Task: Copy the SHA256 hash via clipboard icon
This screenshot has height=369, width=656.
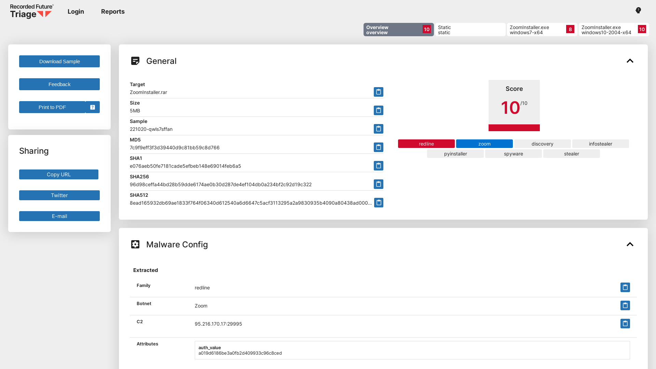Action: click(x=378, y=184)
